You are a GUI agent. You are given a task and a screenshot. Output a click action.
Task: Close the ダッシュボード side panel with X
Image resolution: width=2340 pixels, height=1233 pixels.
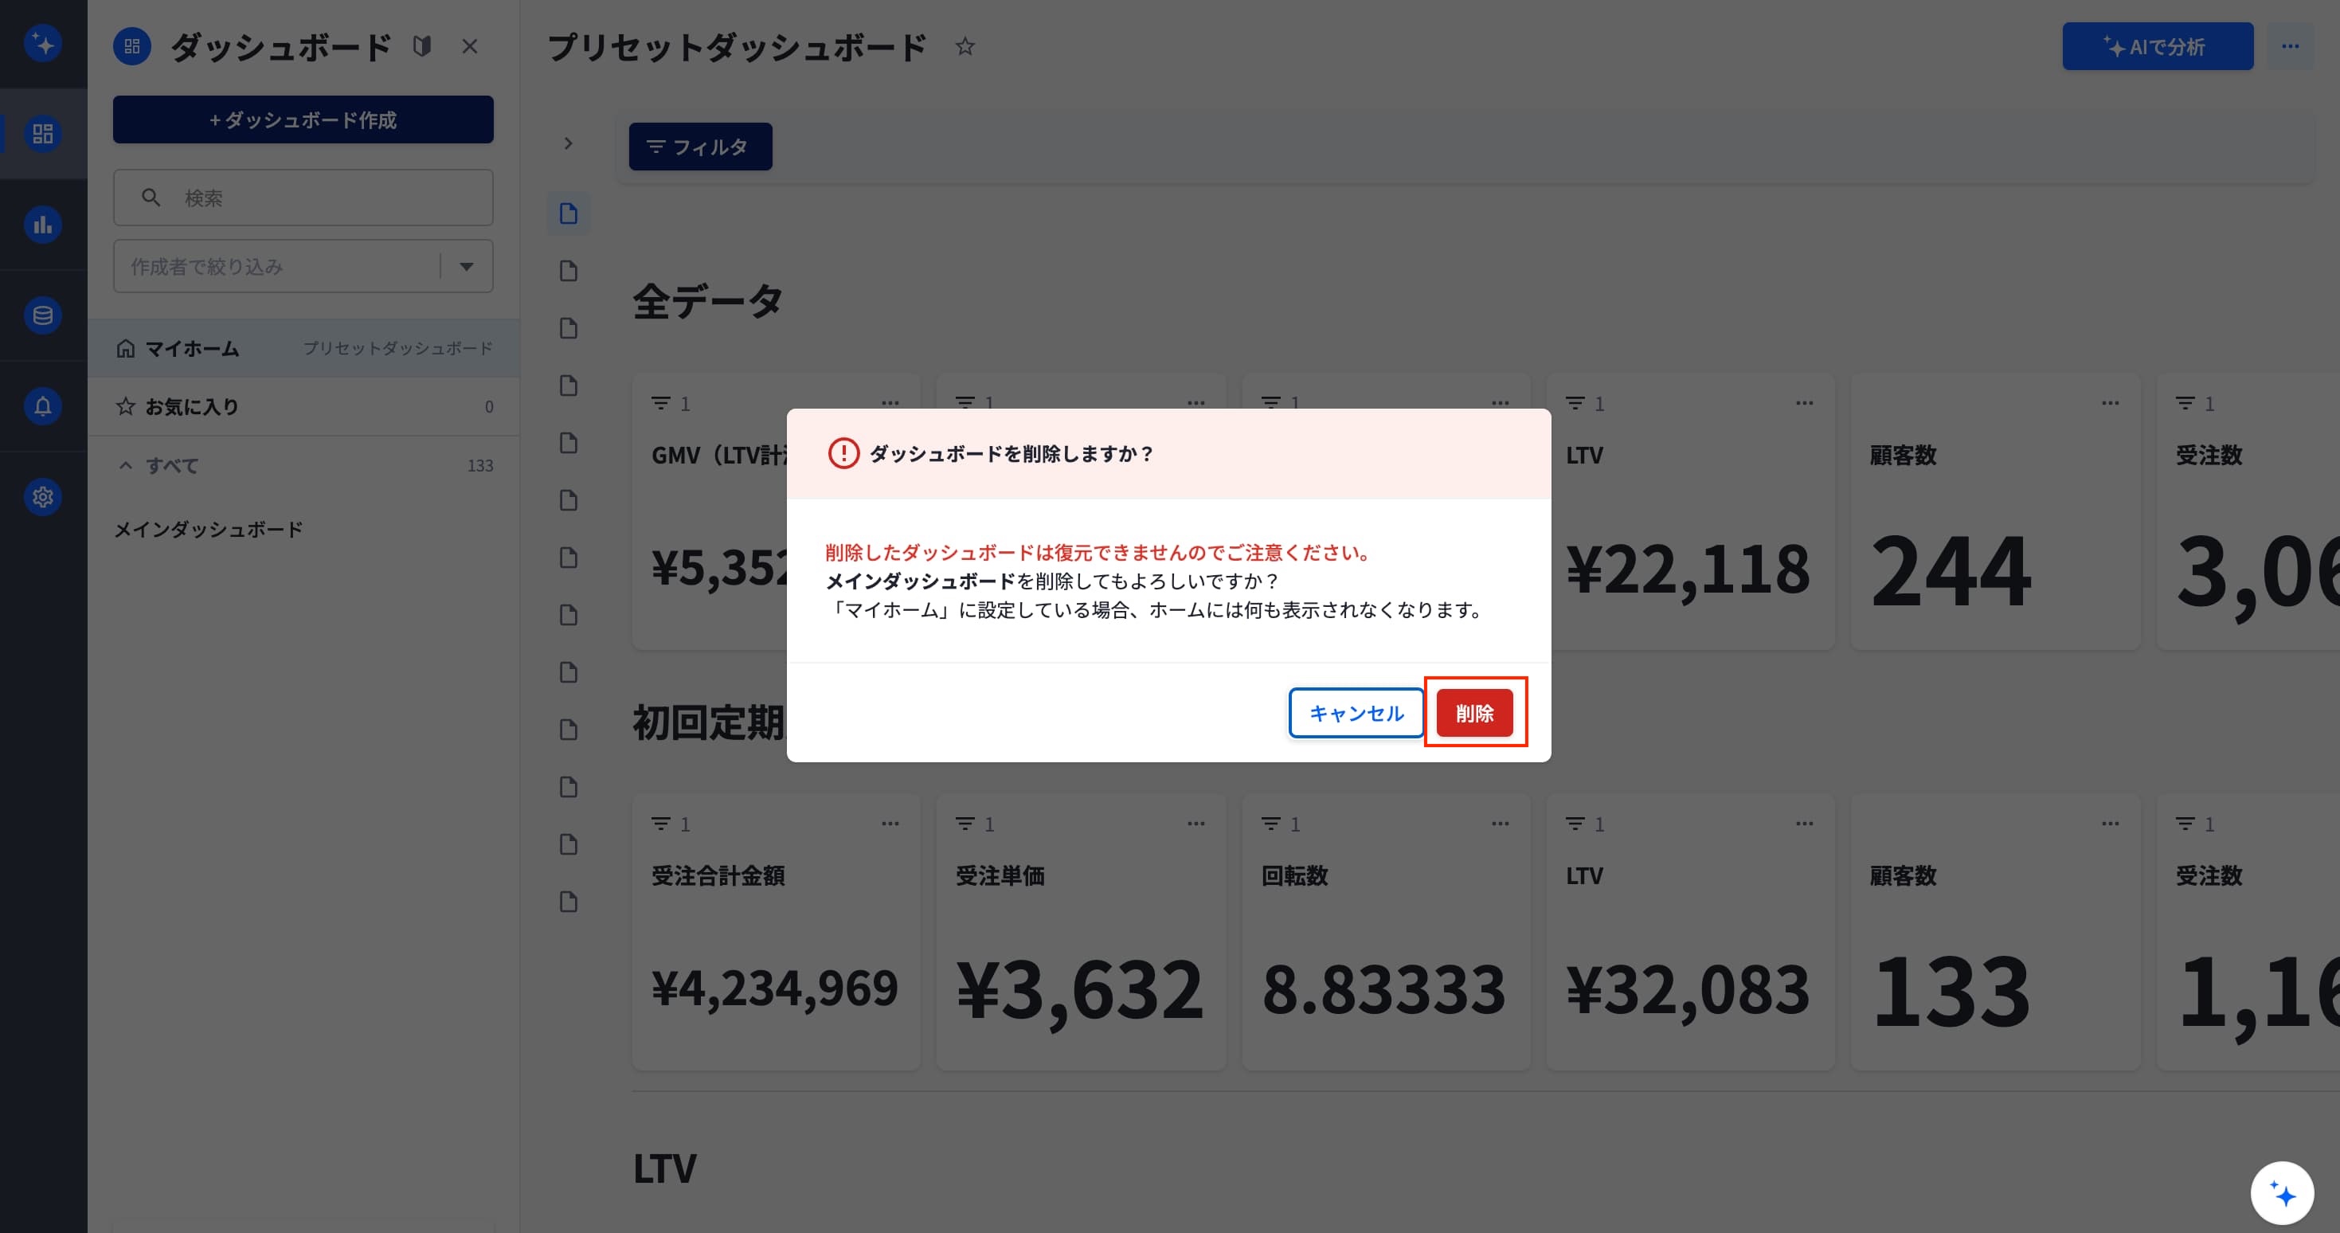pos(470,46)
